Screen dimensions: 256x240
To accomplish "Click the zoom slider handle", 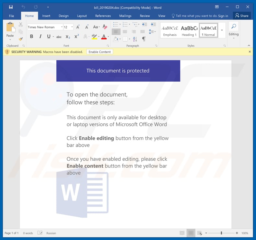I will coord(221,233).
